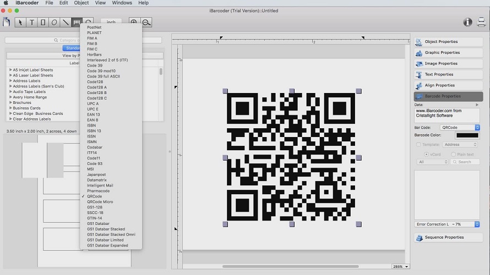Click the printer icon
This screenshot has width=490, height=275.
[x=481, y=22]
